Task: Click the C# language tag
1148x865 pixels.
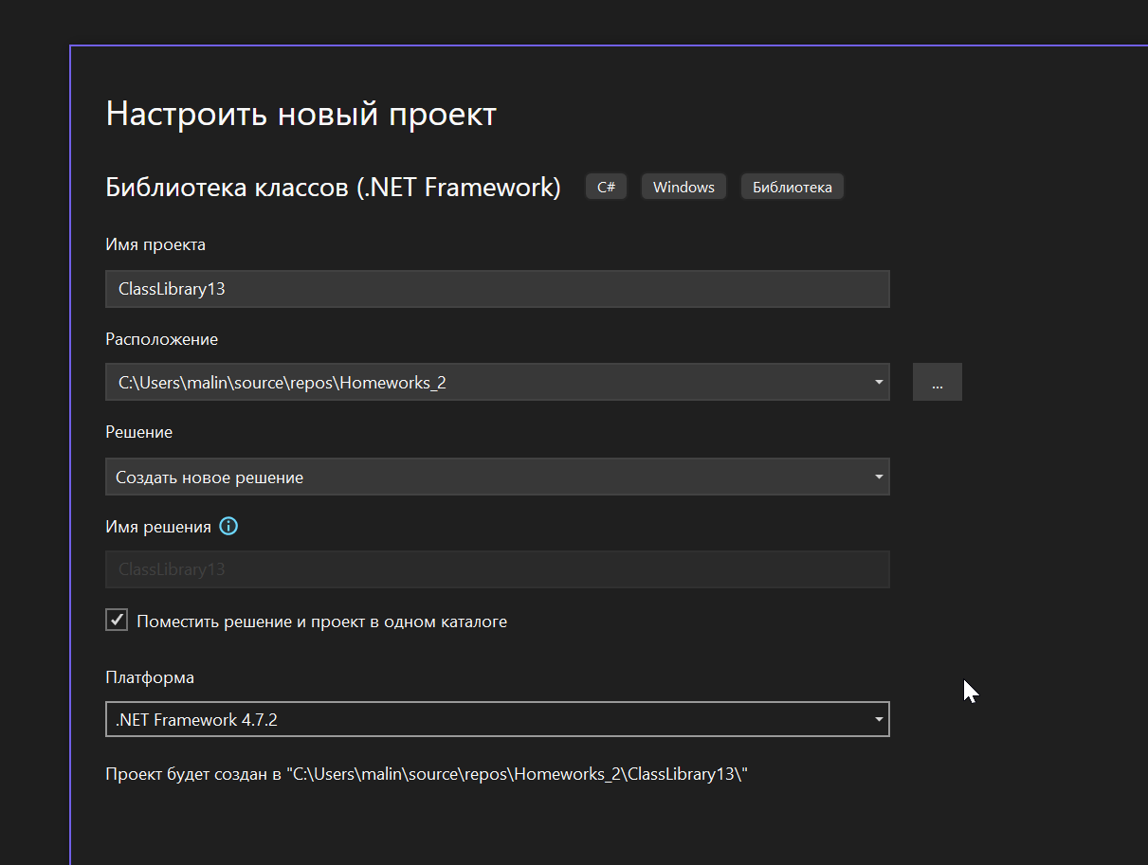Action: point(606,187)
